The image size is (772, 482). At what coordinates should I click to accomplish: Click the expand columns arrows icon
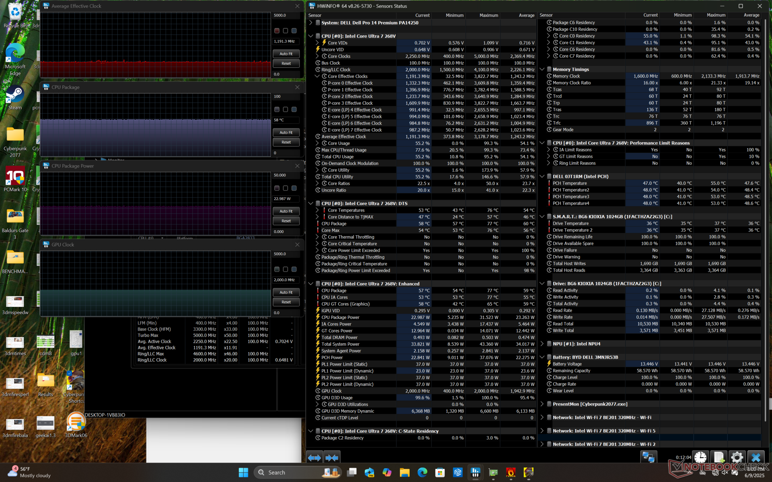[x=314, y=457]
